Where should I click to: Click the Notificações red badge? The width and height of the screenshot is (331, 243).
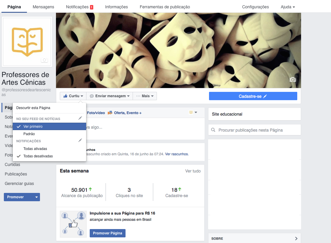pyautogui.click(x=91, y=7)
